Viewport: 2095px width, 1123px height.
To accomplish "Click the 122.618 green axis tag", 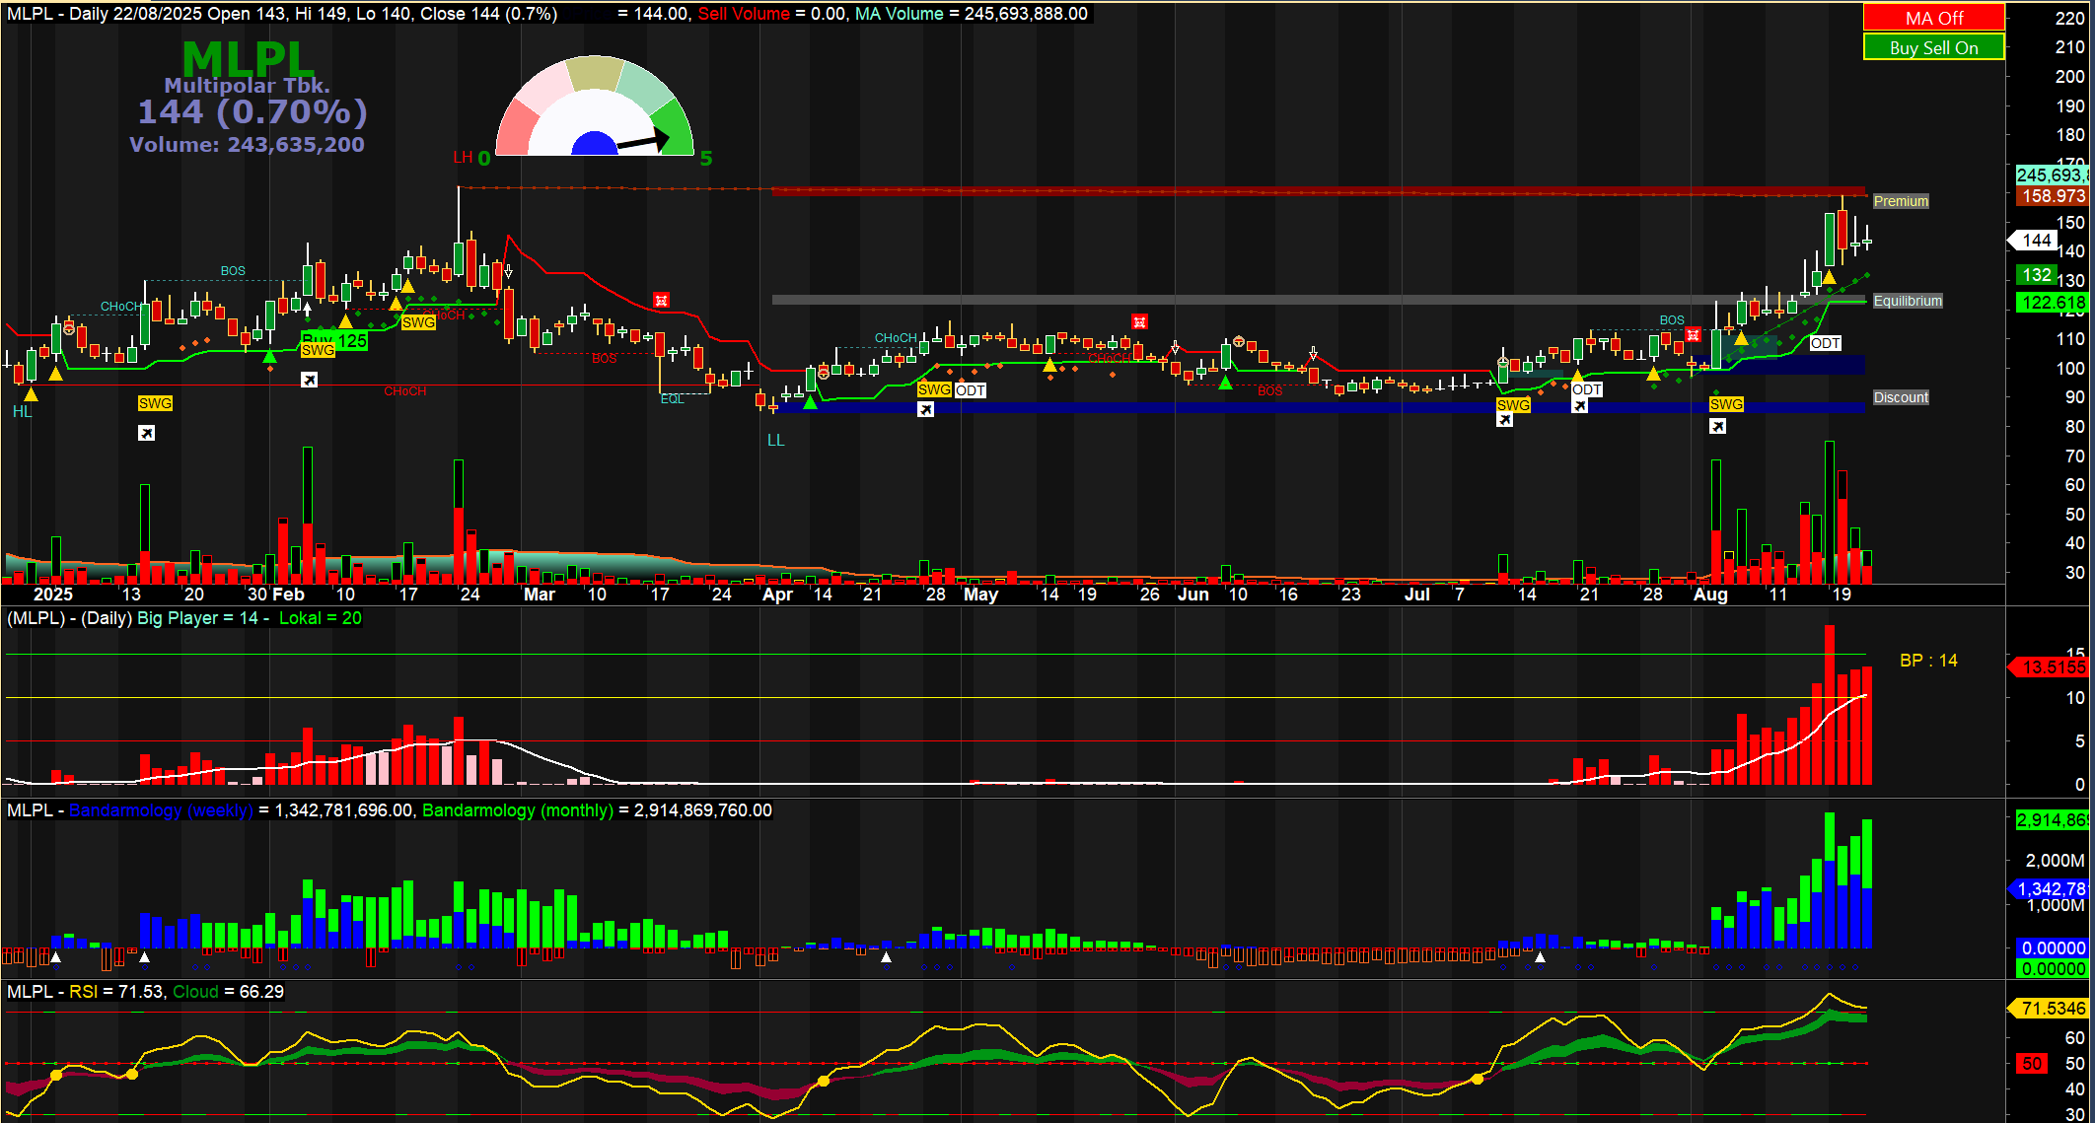I will [x=2053, y=303].
